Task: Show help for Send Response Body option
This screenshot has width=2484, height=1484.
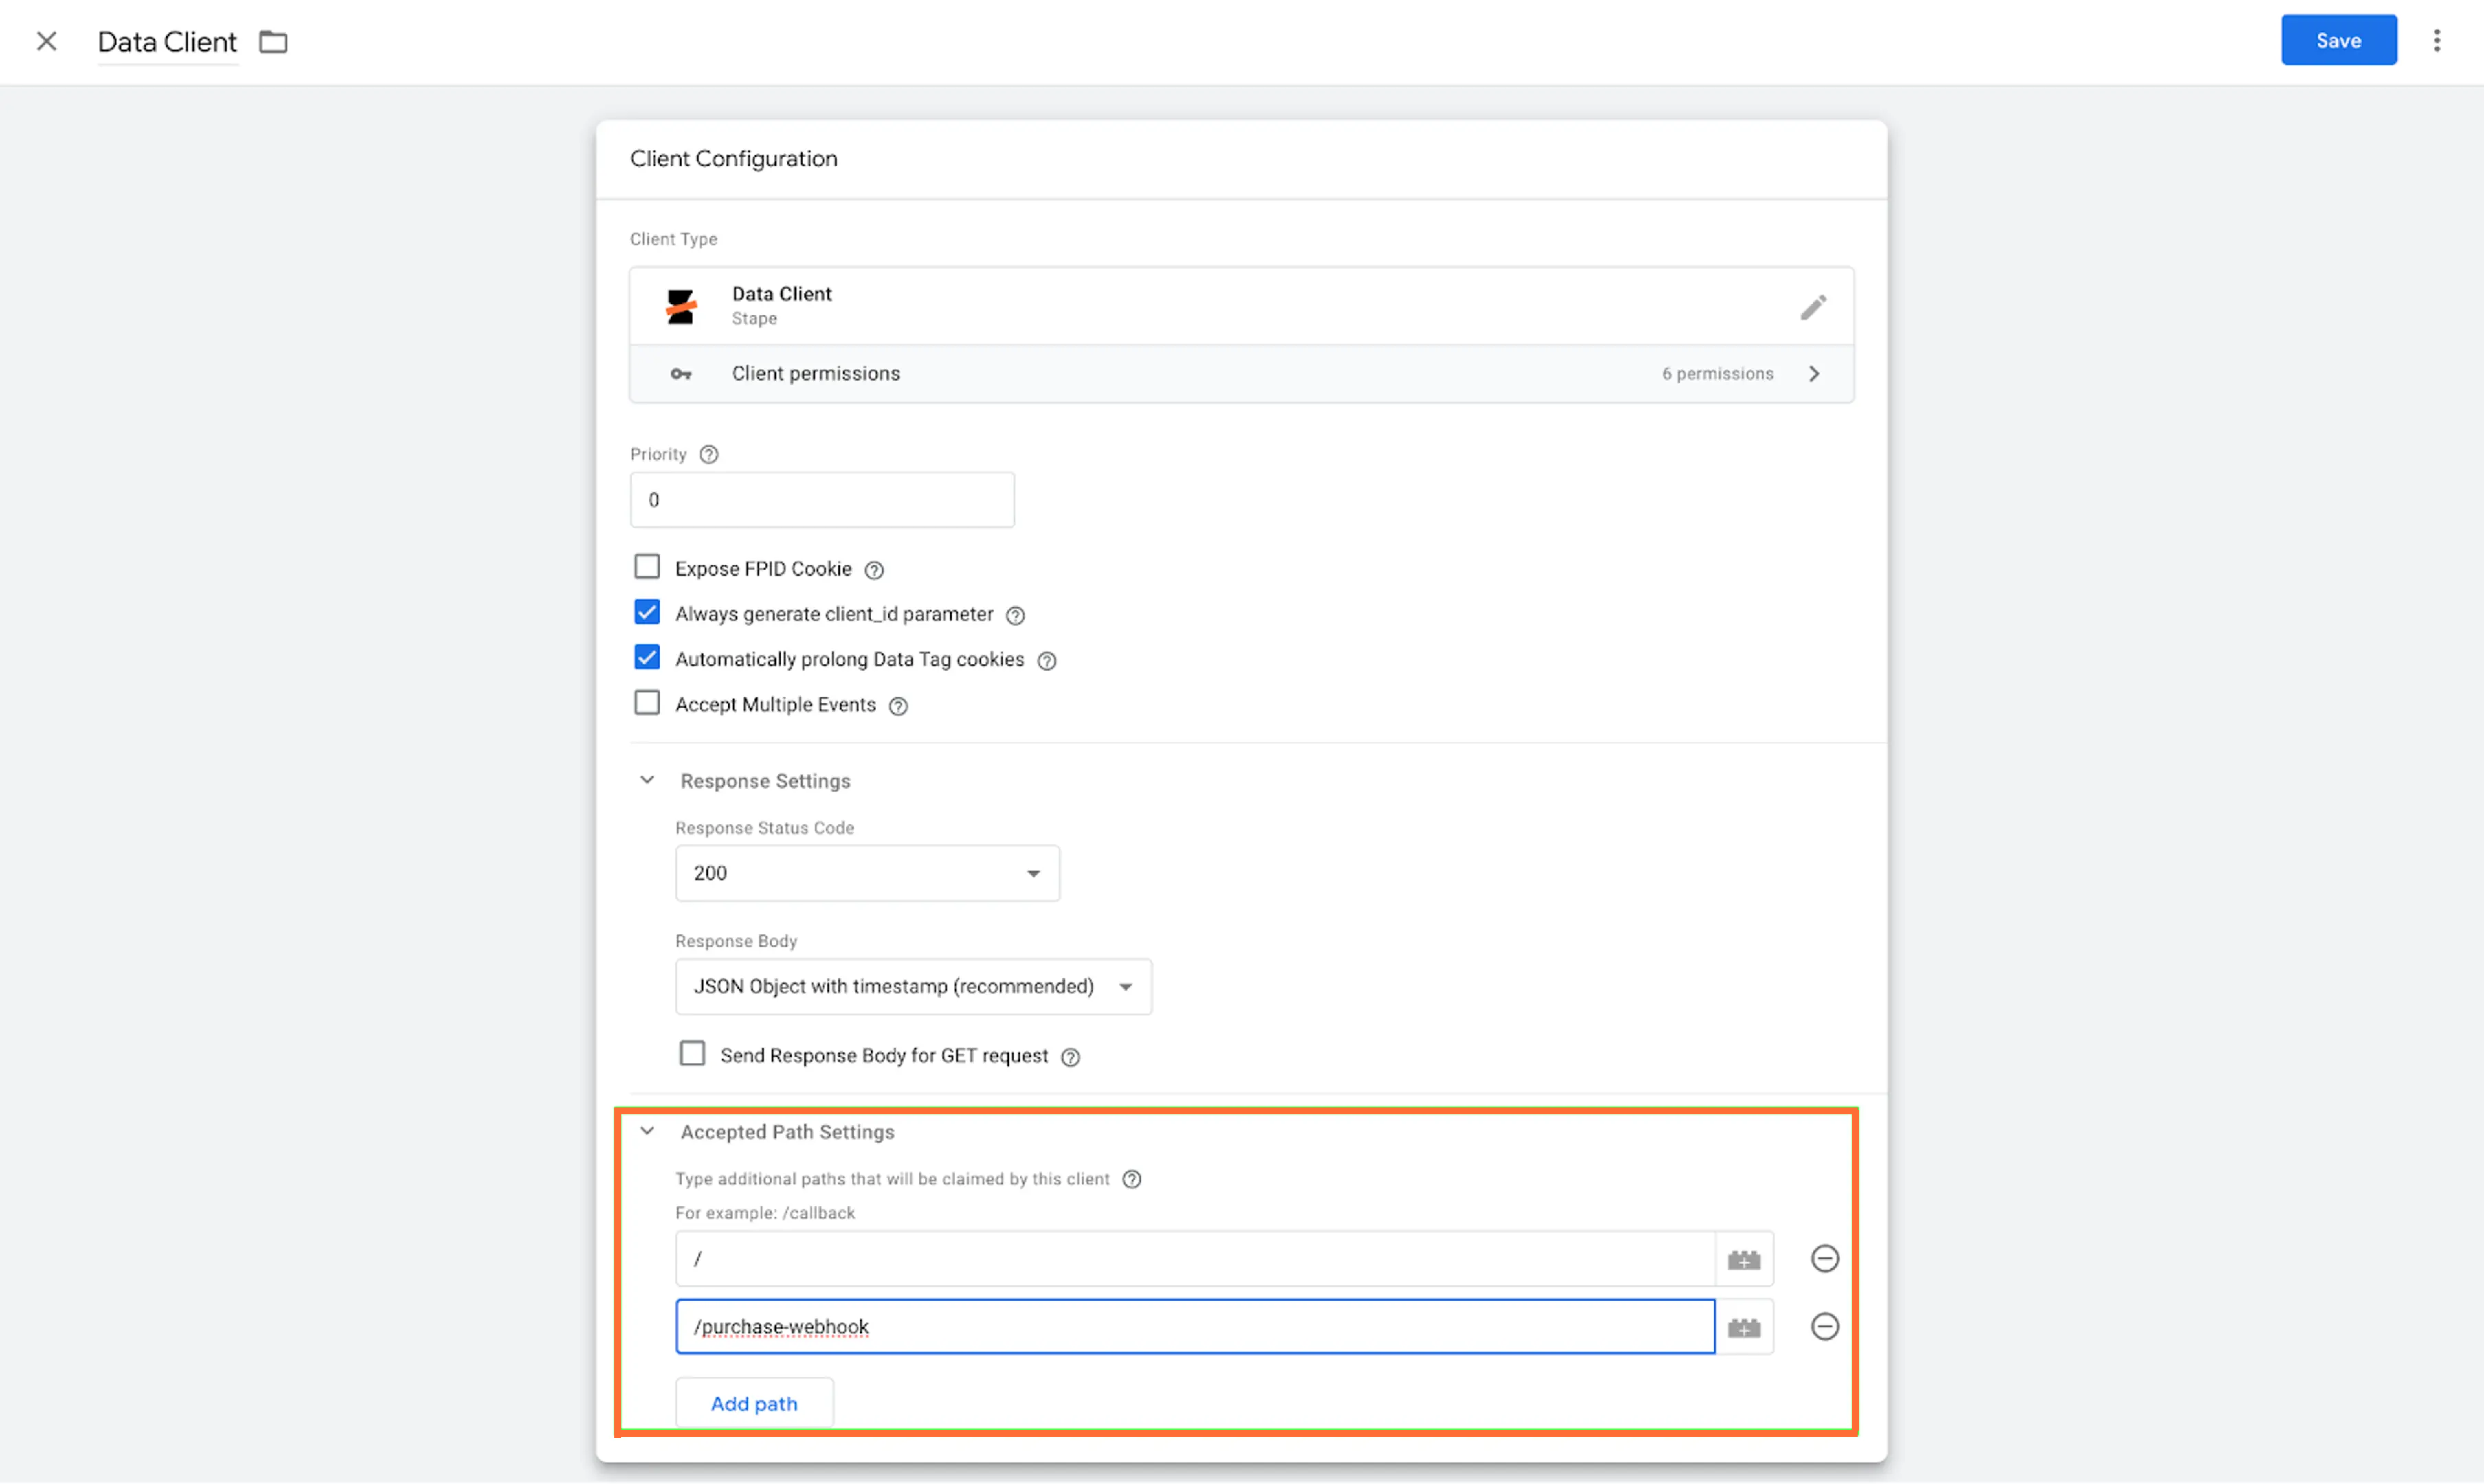Action: click(x=1070, y=1057)
